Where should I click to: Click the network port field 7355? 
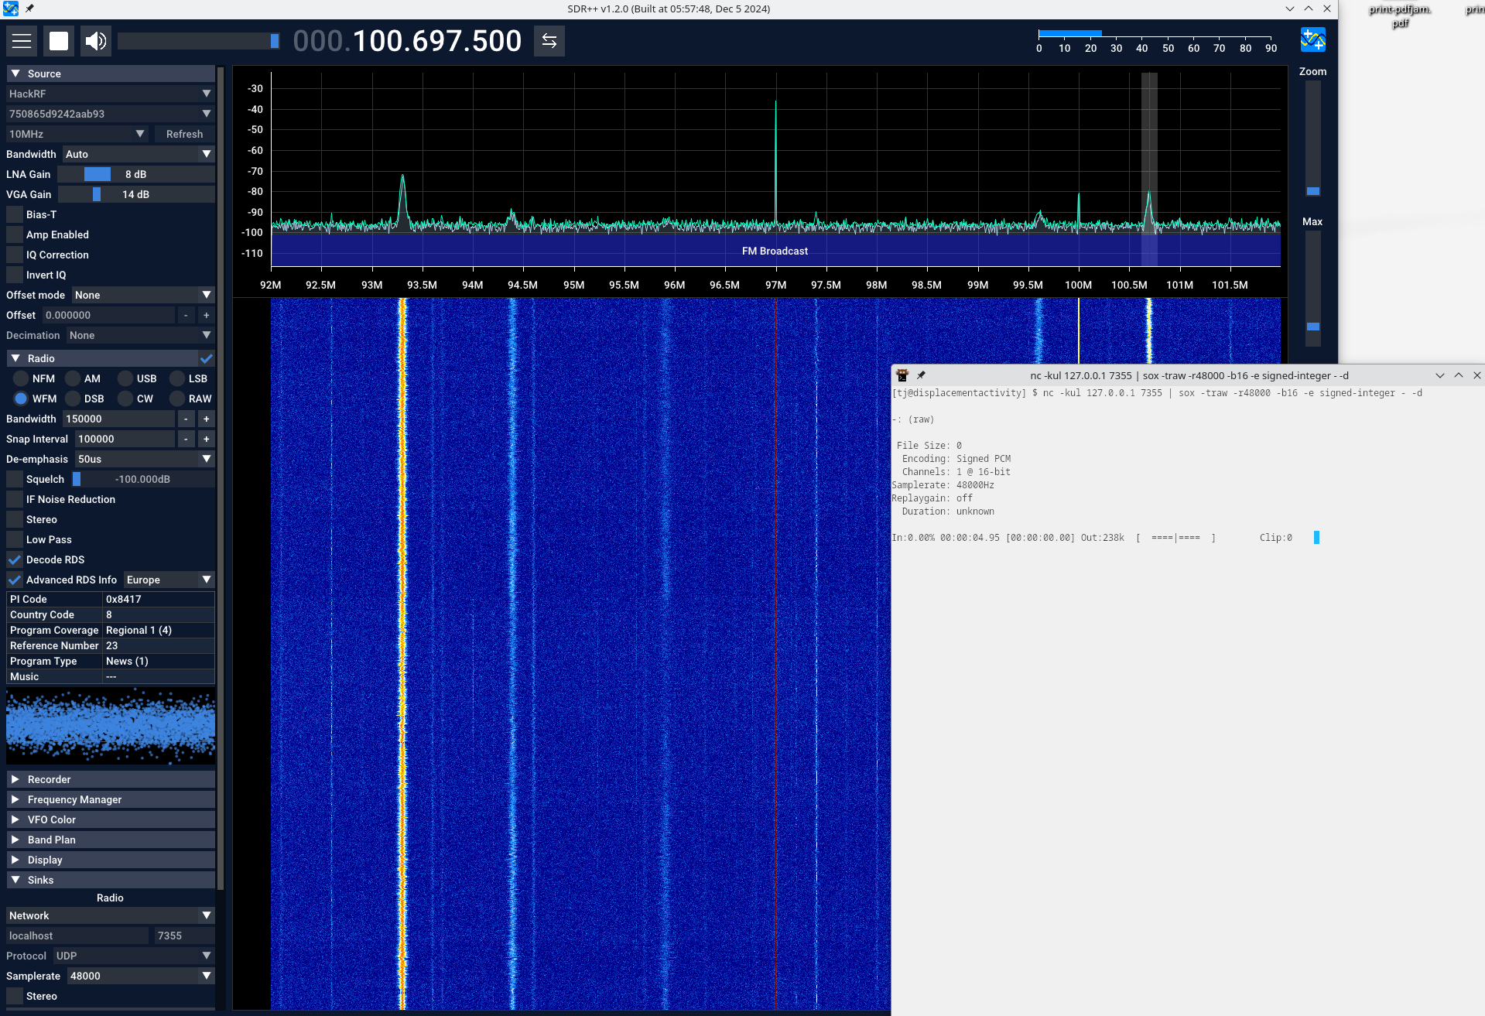(184, 936)
